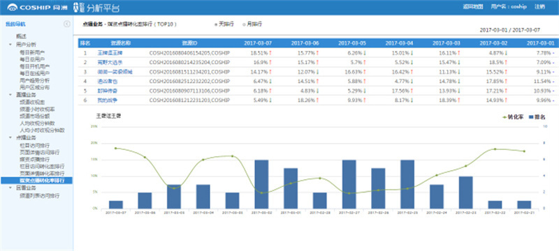Click the 资源ID column header

189,43
